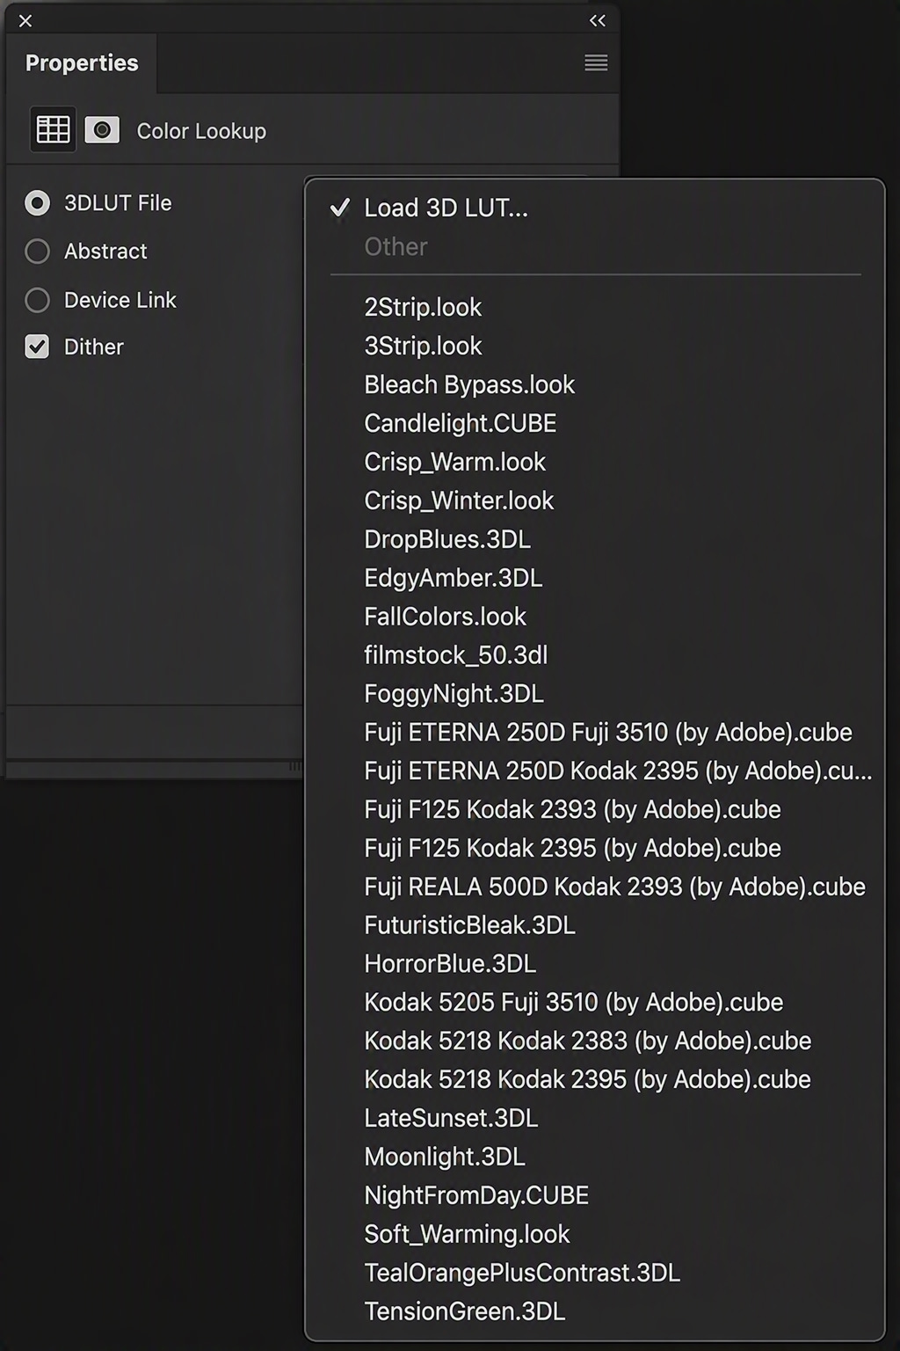Select the 3DLUT File radio option

coord(37,203)
